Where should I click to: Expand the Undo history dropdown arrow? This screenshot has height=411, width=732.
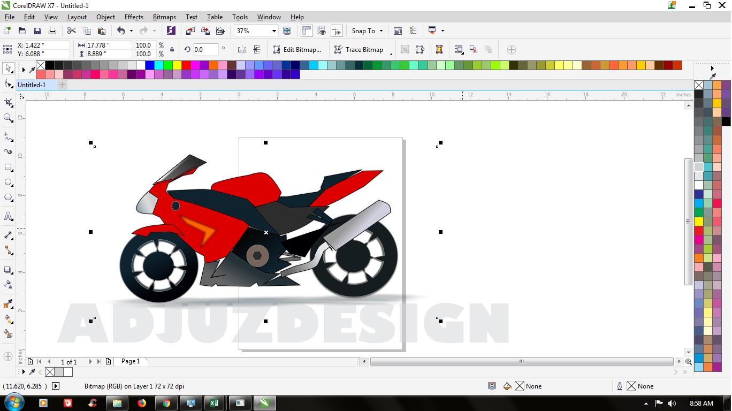(x=131, y=31)
